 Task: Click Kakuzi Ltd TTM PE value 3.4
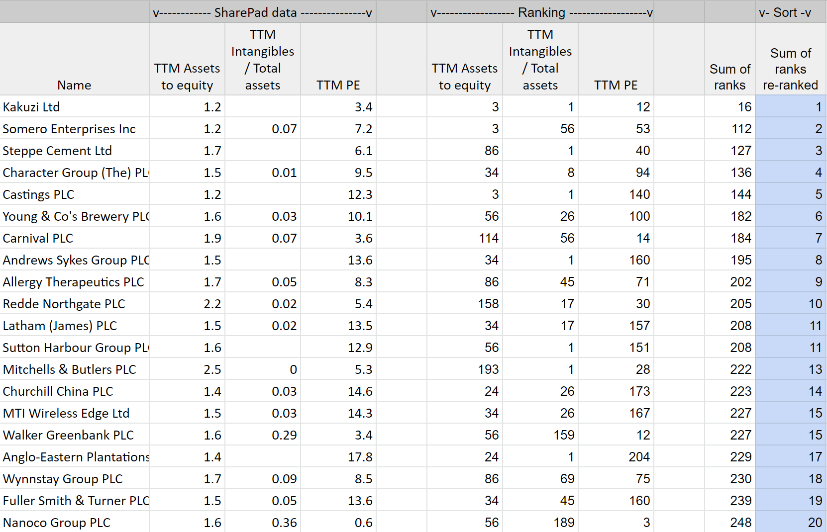[x=338, y=106]
